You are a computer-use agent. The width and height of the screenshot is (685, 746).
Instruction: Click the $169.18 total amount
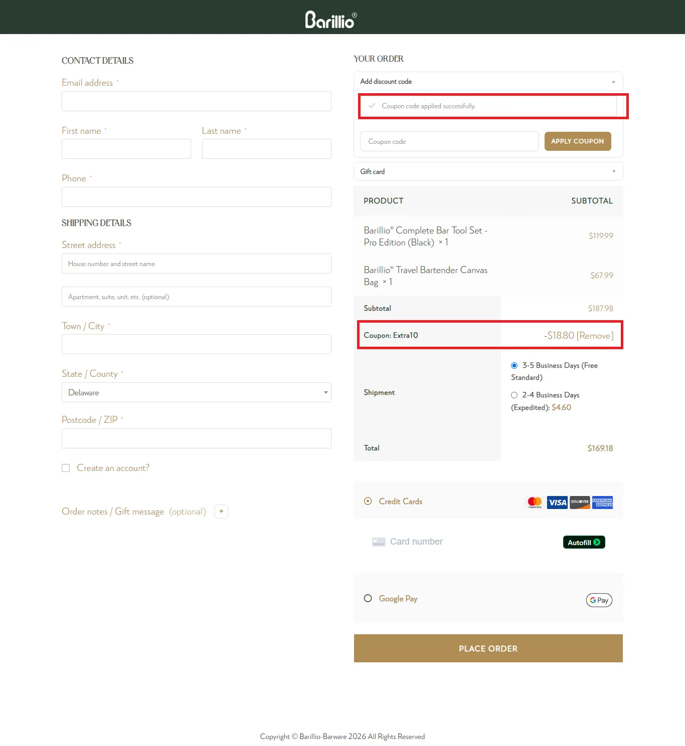pyautogui.click(x=600, y=448)
